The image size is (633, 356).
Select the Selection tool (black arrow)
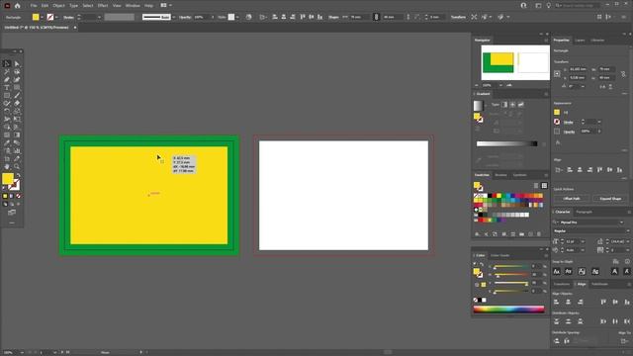(7, 63)
